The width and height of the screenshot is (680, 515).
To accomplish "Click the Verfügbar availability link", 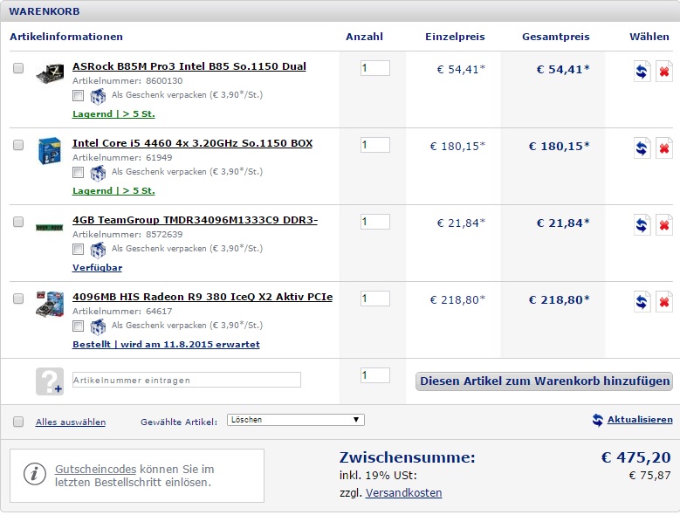I will pos(97,267).
